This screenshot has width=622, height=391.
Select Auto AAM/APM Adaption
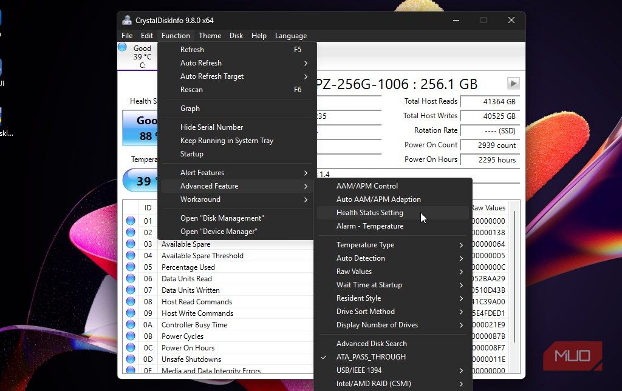tap(393, 199)
